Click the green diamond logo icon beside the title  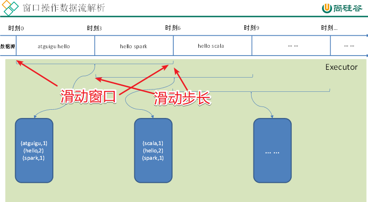[10, 8]
